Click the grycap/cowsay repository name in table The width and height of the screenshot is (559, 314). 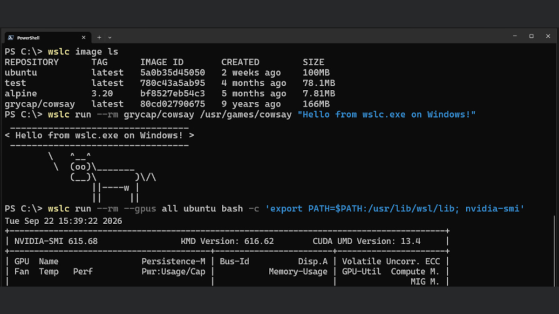(40, 104)
